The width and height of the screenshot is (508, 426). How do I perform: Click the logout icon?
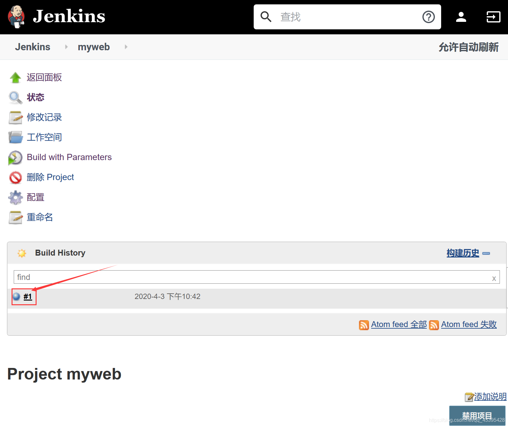pyautogui.click(x=493, y=17)
